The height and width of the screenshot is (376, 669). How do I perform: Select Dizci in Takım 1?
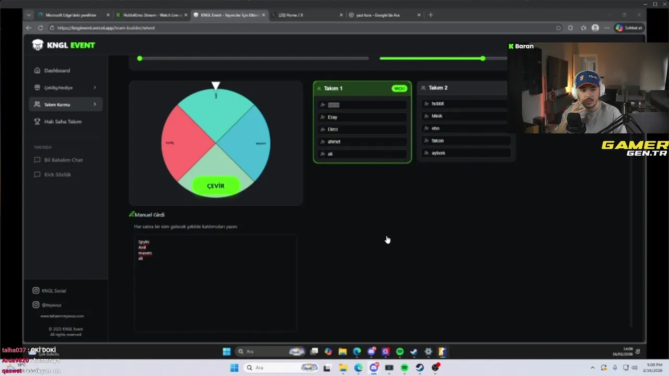tap(362, 129)
